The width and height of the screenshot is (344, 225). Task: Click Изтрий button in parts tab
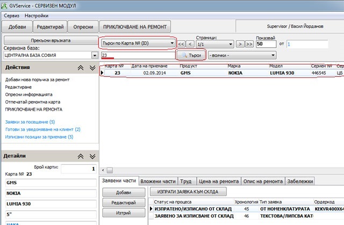(x=124, y=213)
